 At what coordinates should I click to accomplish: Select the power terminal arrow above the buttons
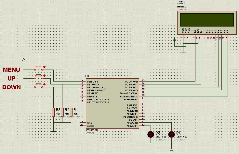click(x=24, y=60)
